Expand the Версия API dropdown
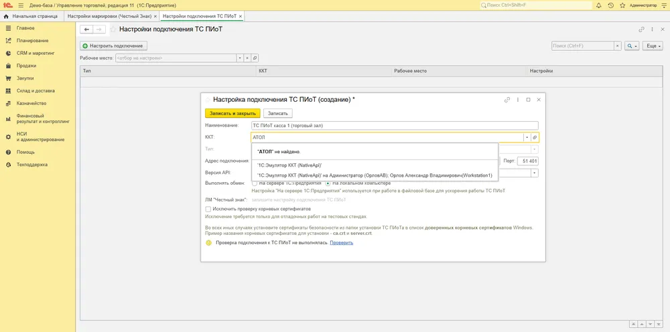This screenshot has height=332, width=670. (x=535, y=173)
